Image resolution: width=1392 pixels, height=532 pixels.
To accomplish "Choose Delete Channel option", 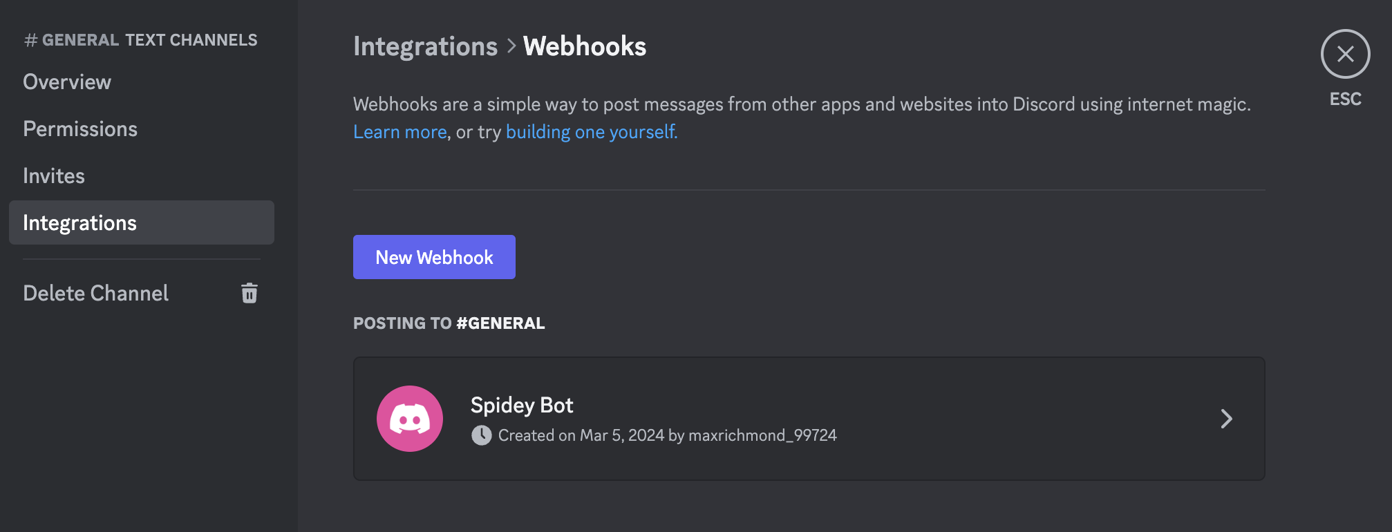I will click(x=142, y=293).
